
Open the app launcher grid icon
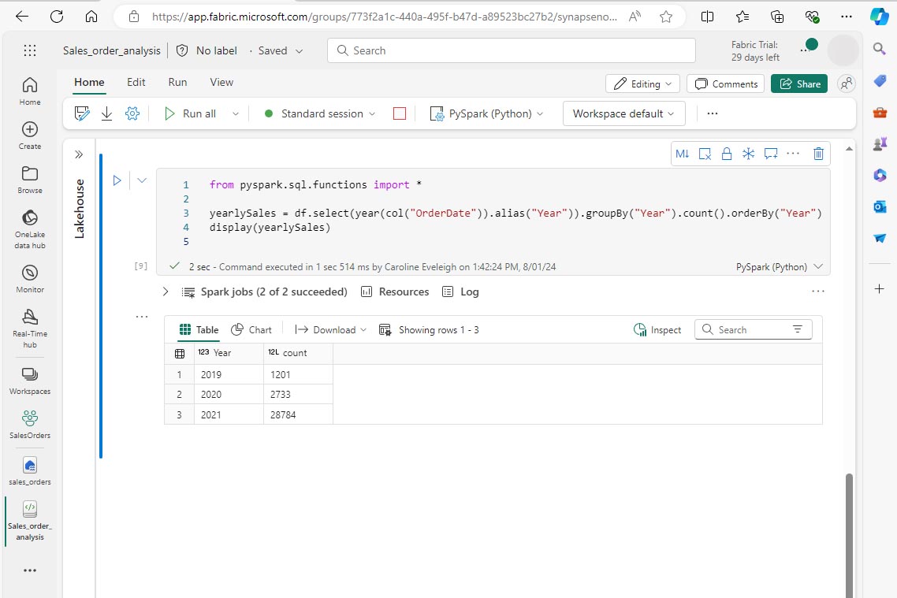(30, 51)
